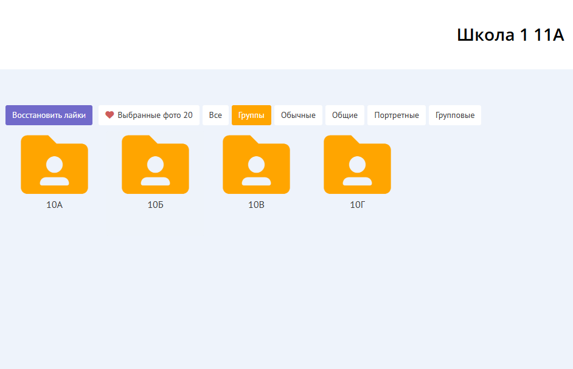The width and height of the screenshot is (573, 369).
Task: Click the red heart icon
Action: pos(109,115)
